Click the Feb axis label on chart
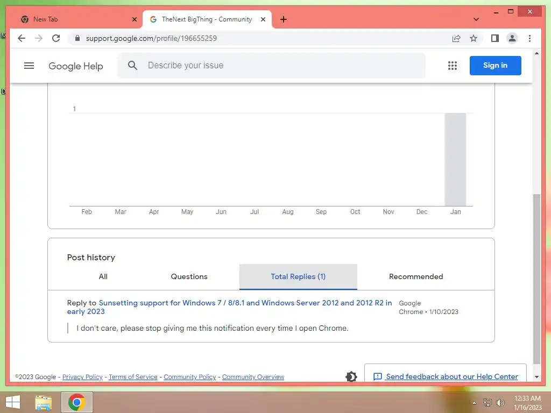Viewport: 551px width, 413px height. [x=87, y=212]
